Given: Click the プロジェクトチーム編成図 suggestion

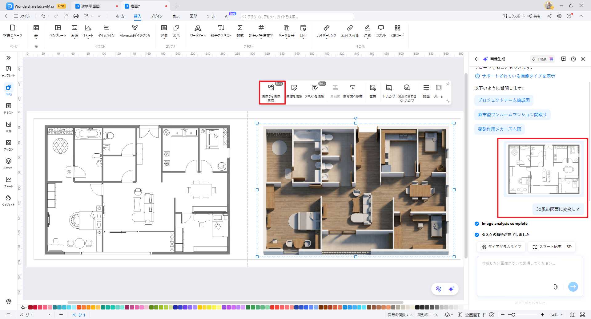Looking at the screenshot, I should 504,100.
